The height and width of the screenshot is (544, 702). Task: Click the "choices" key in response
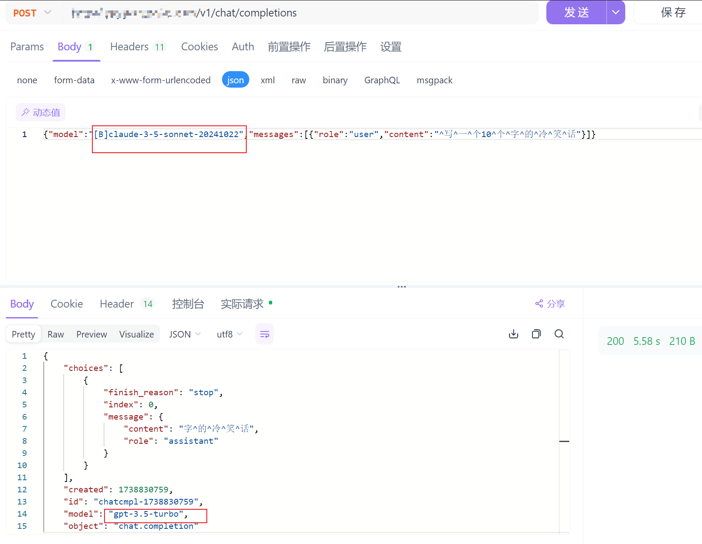tap(86, 368)
